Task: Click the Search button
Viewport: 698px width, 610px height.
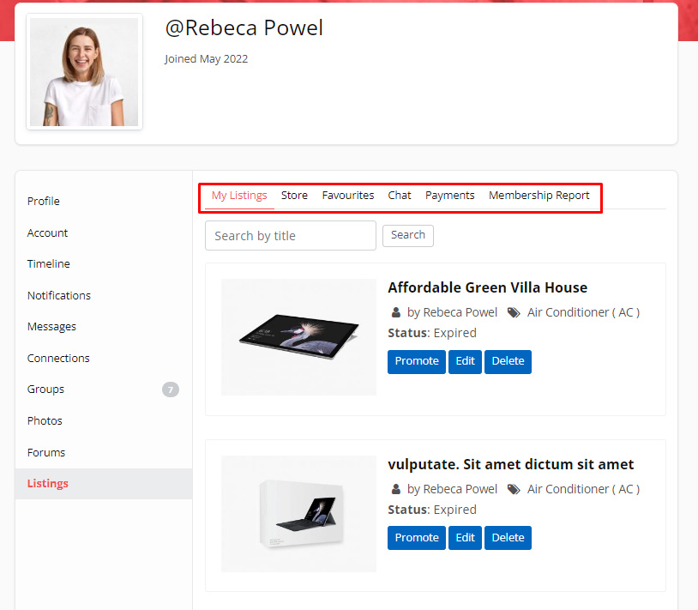Action: tap(408, 236)
